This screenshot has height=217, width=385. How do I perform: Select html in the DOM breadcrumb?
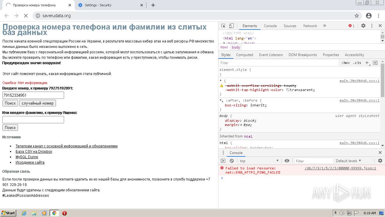tap(224, 47)
